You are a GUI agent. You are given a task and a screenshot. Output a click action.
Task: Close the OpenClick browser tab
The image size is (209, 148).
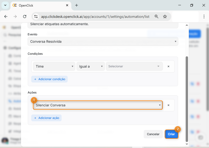pos(67,5)
